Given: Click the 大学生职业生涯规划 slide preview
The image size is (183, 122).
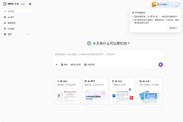Looking at the screenshot, I should pos(95,97).
